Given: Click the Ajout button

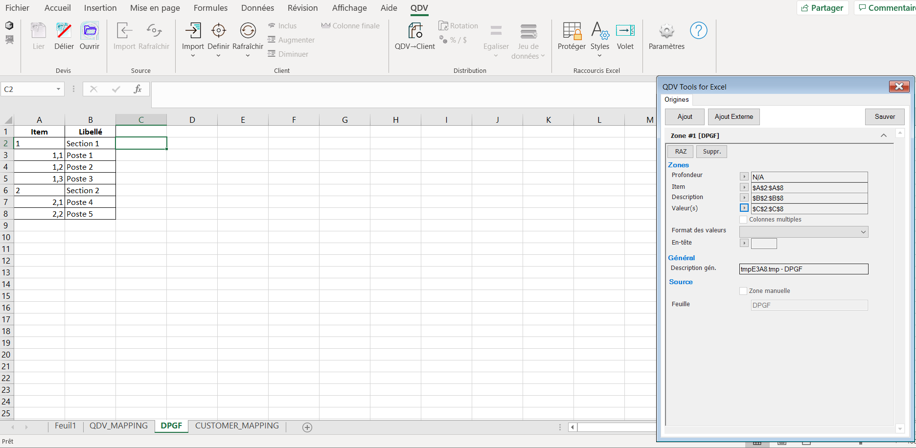Looking at the screenshot, I should (685, 117).
